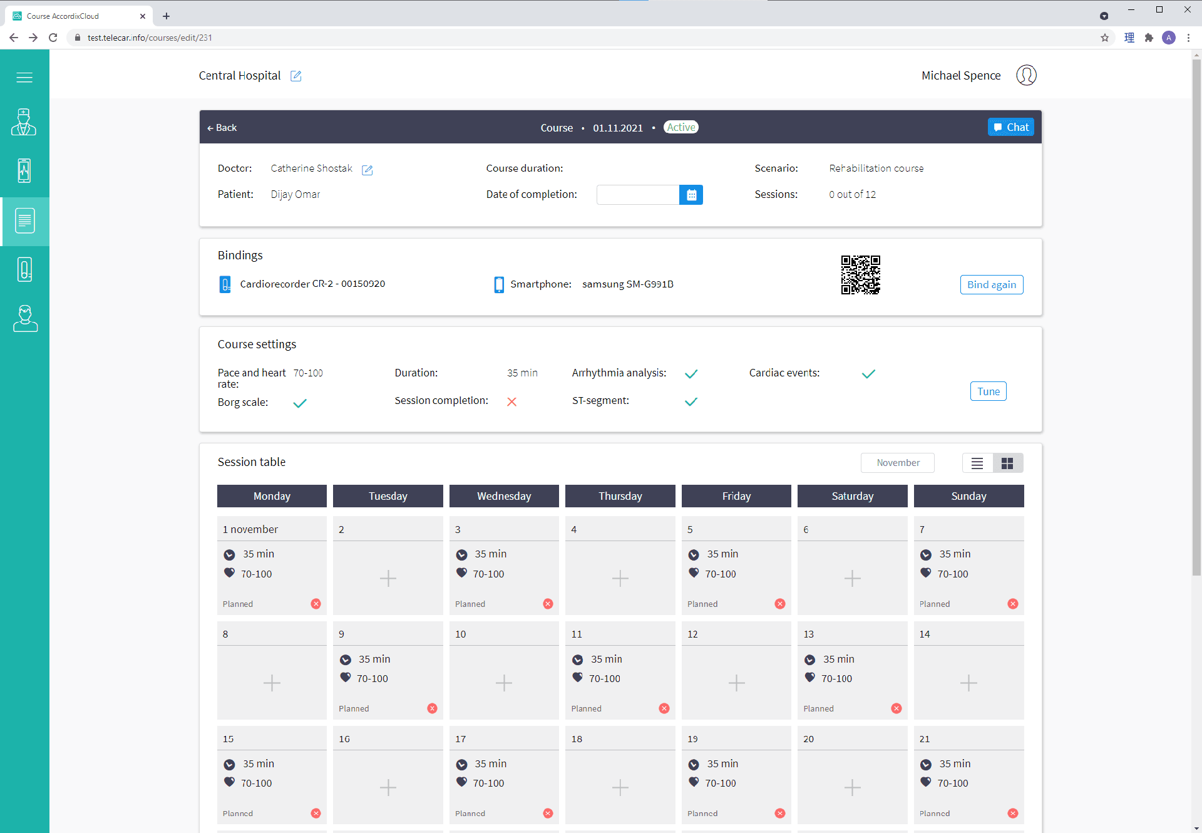Add a session on day 12
The width and height of the screenshot is (1202, 833).
tap(737, 683)
